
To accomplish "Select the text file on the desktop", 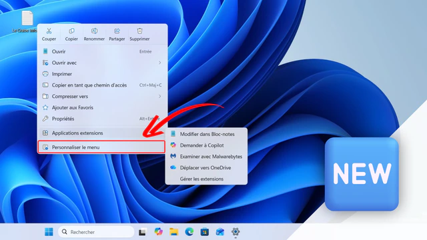I will pos(26,22).
